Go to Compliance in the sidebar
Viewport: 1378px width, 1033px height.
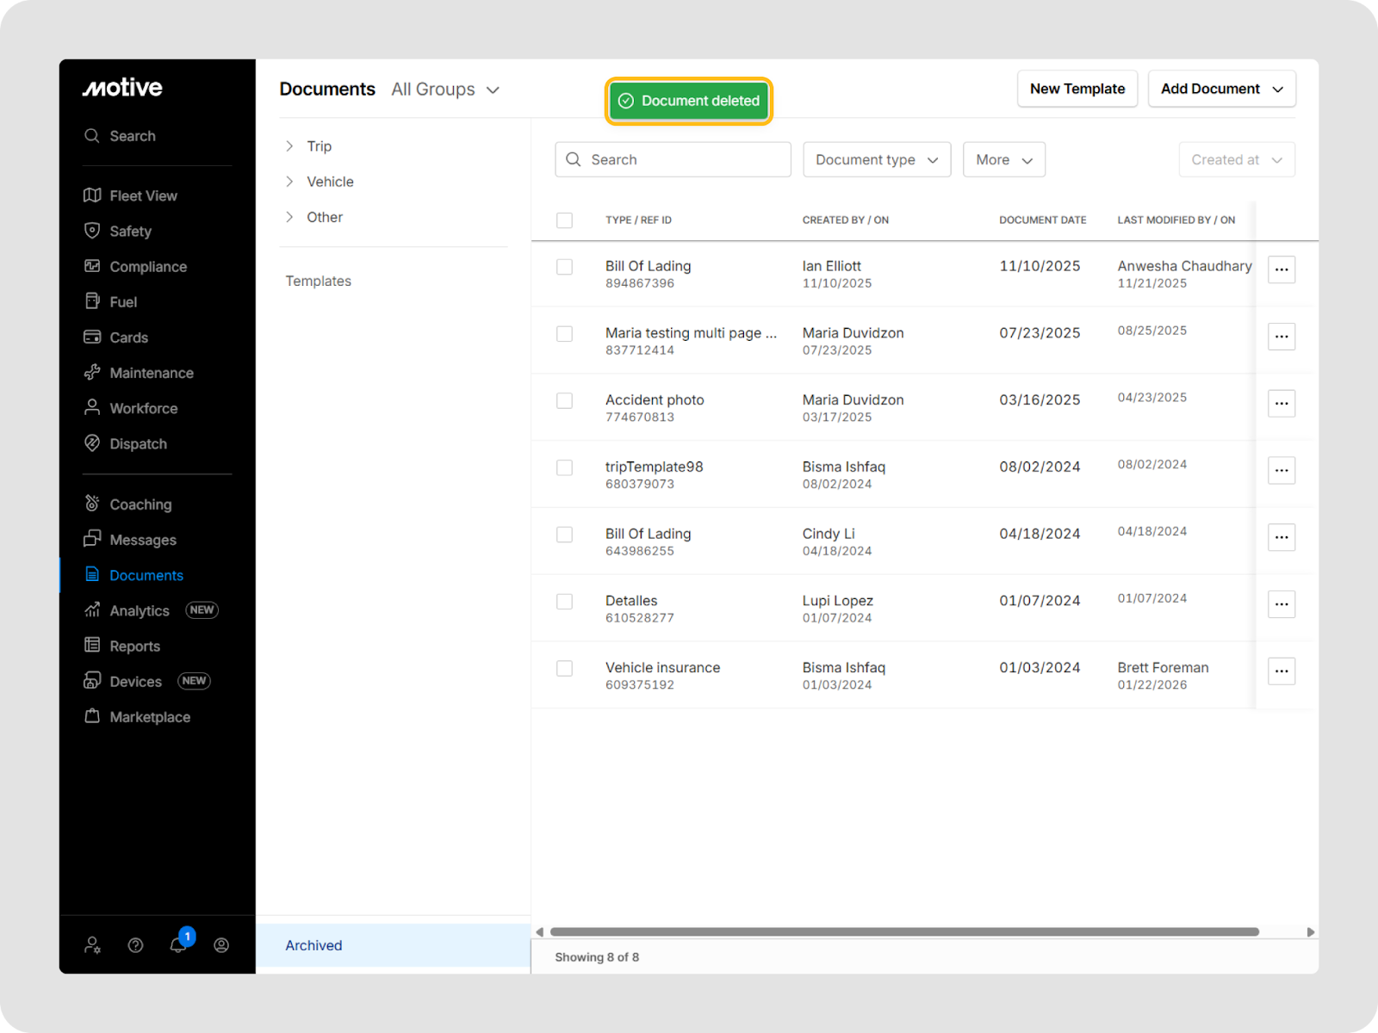click(147, 267)
